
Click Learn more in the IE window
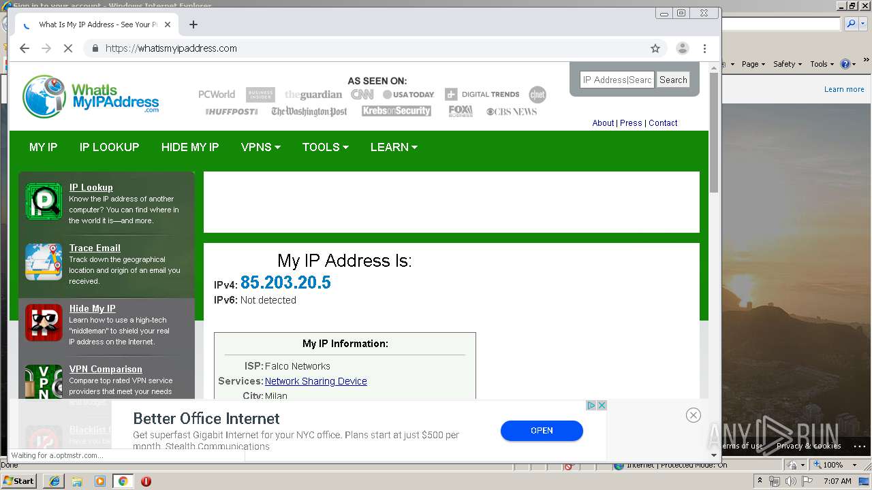click(844, 89)
